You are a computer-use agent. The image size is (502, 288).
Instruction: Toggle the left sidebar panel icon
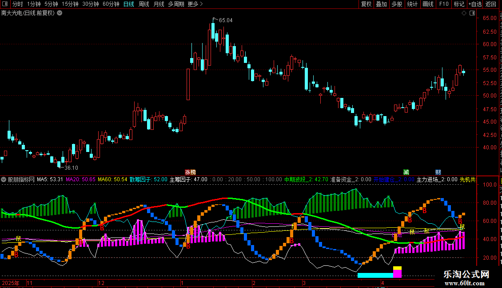(5, 4)
